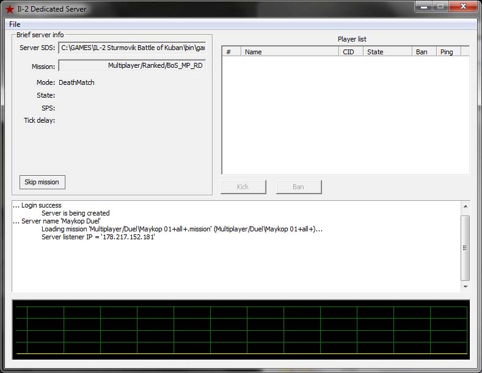This screenshot has height=373, width=482.
Task: Click the Ban column header
Action: (x=424, y=52)
